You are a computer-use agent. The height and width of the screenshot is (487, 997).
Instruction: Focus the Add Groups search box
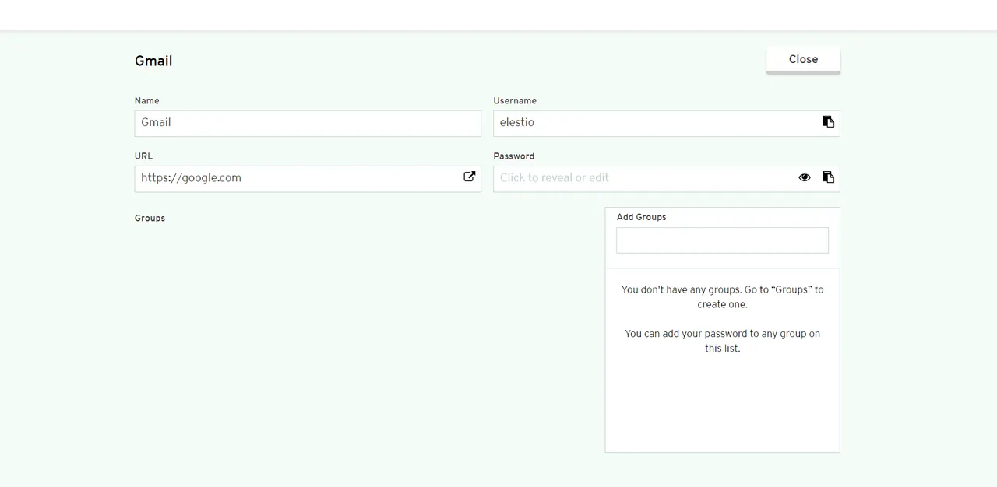pos(722,240)
